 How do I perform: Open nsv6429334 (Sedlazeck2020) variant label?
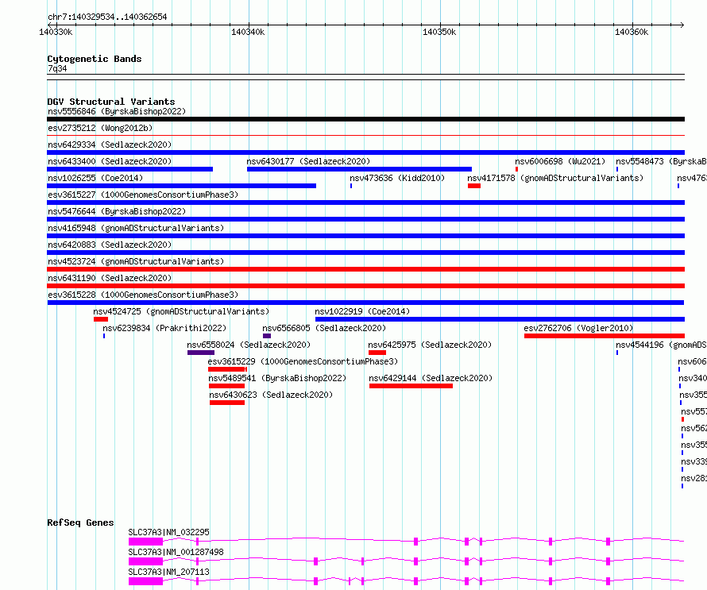(110, 145)
